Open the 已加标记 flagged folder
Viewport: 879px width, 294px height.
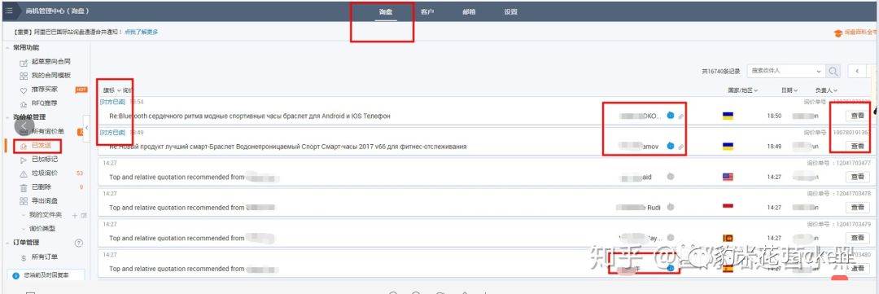click(44, 160)
